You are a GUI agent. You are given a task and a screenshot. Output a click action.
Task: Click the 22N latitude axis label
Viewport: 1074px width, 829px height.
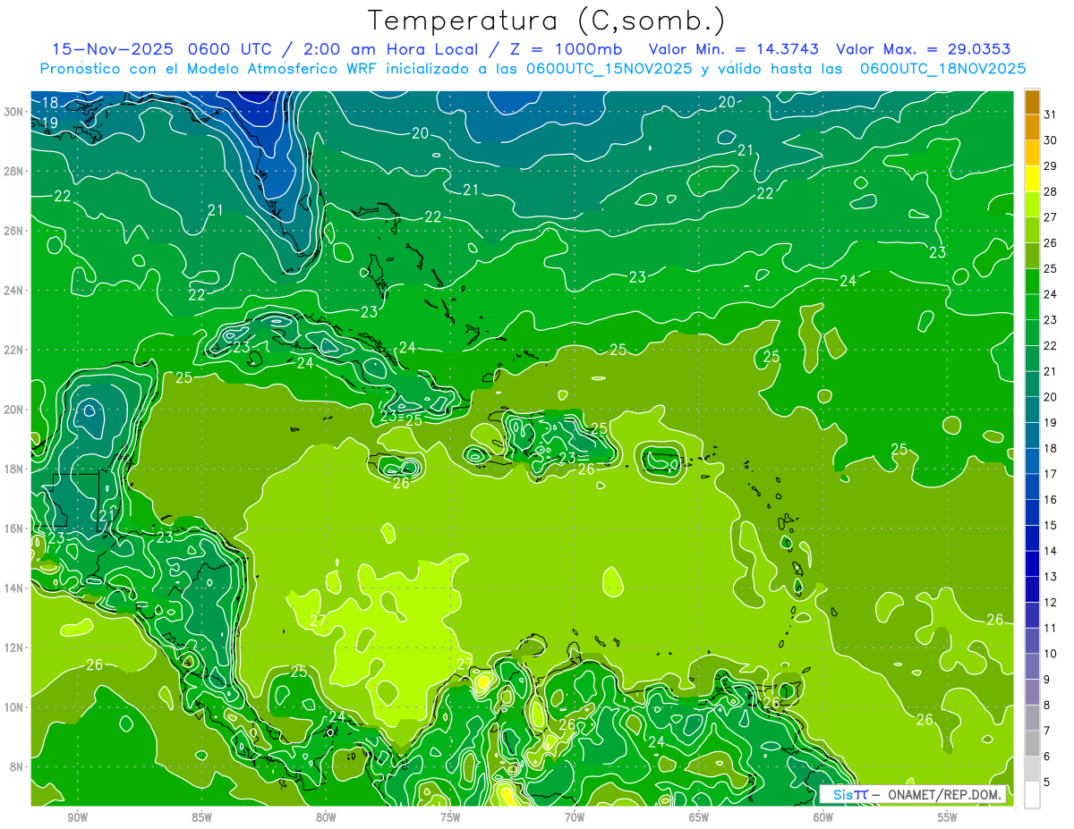13,350
